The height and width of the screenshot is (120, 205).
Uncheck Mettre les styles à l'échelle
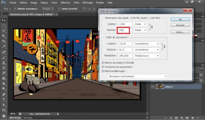coord(103,63)
